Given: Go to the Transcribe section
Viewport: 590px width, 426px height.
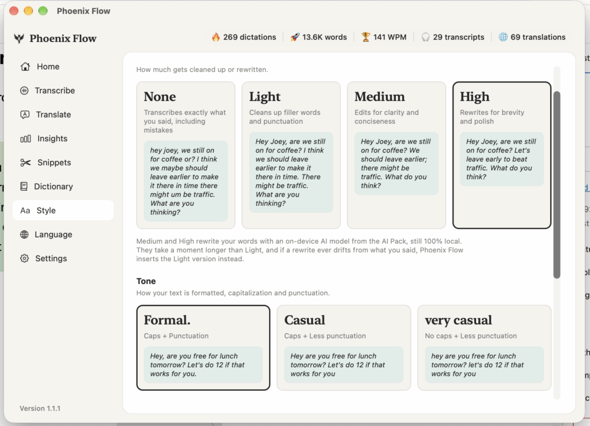Looking at the screenshot, I should [x=63, y=91].
